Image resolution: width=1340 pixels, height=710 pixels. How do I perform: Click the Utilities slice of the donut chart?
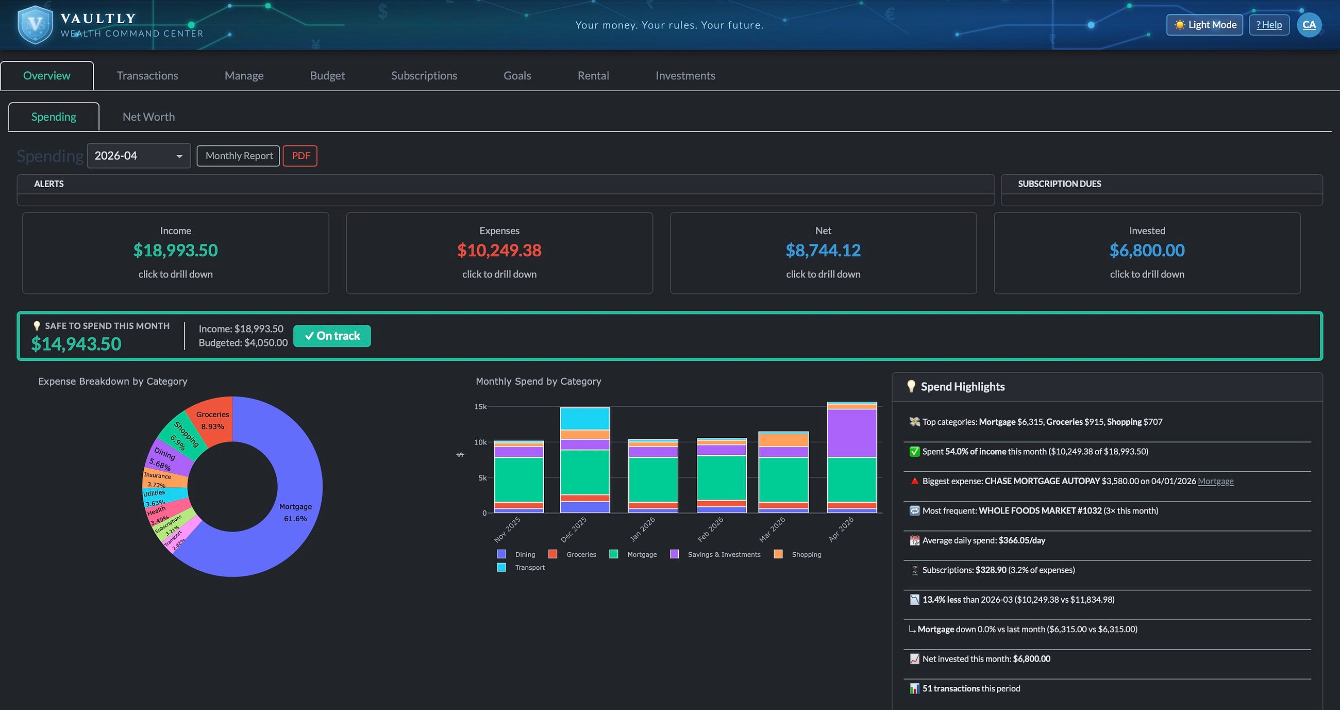(164, 497)
